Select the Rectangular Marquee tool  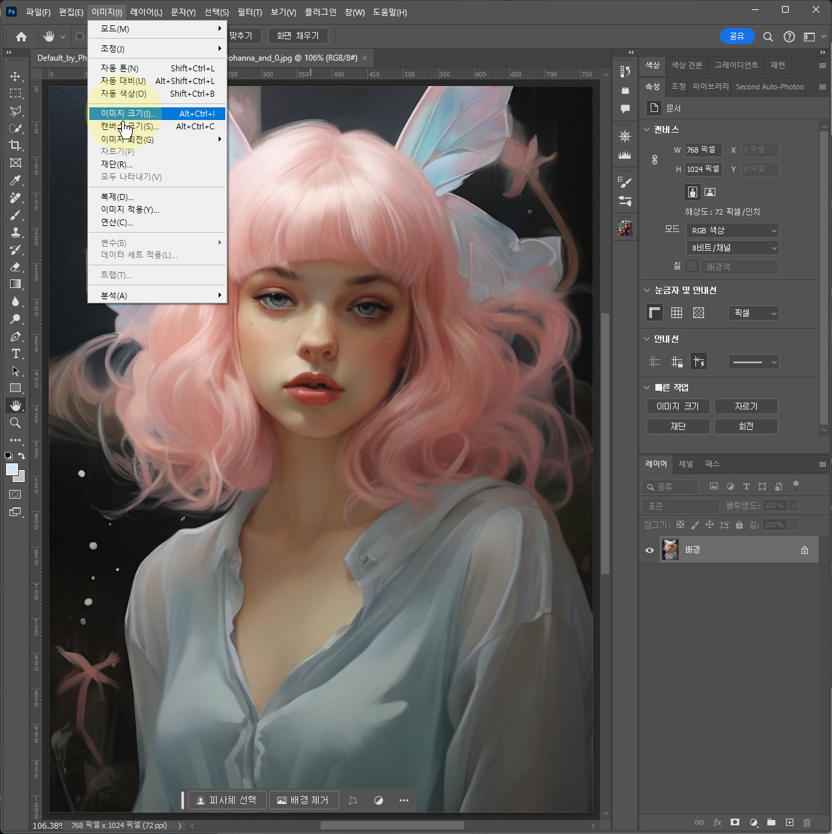click(x=15, y=93)
